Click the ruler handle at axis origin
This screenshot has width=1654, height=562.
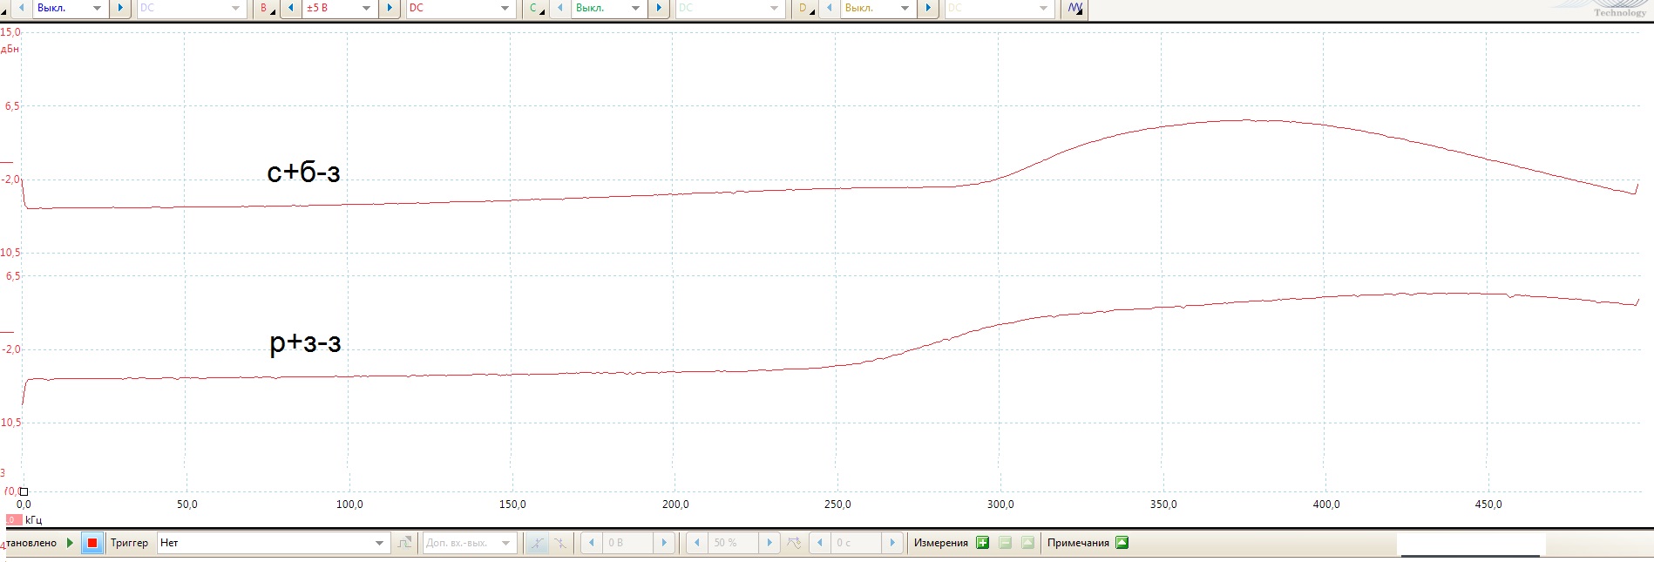click(24, 492)
